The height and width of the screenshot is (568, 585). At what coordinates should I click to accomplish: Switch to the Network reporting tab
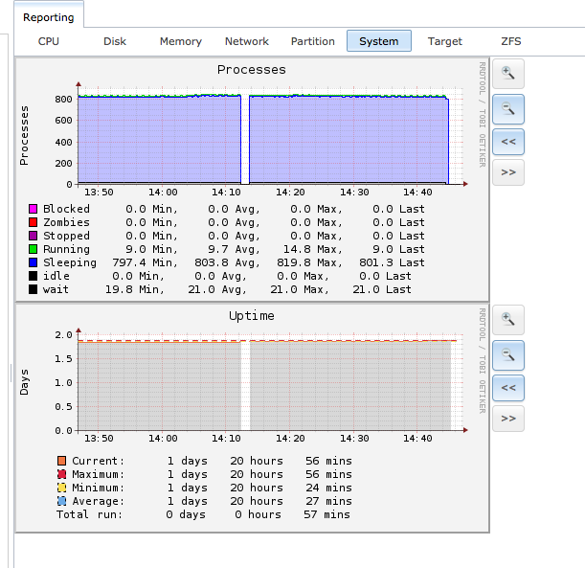click(x=247, y=41)
